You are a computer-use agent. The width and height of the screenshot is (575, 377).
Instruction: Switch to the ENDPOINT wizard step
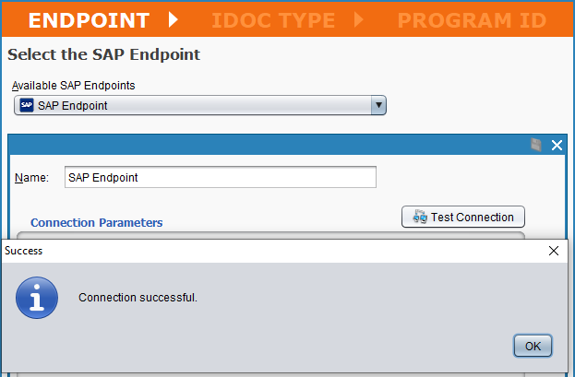[88, 20]
